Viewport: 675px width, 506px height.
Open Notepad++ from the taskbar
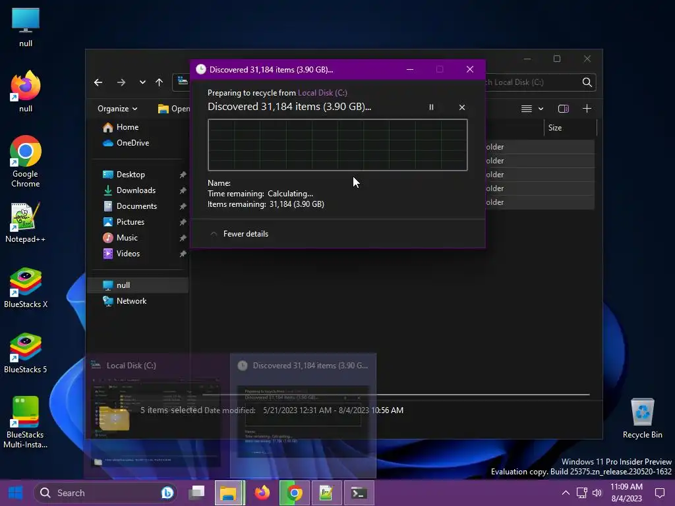[x=326, y=493]
